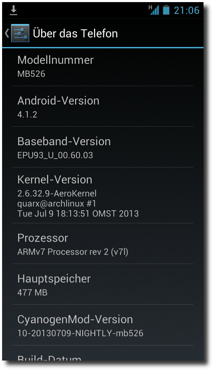The height and width of the screenshot is (371, 214).
Task: Select the Hauptspeicher entry
Action: tap(103, 284)
